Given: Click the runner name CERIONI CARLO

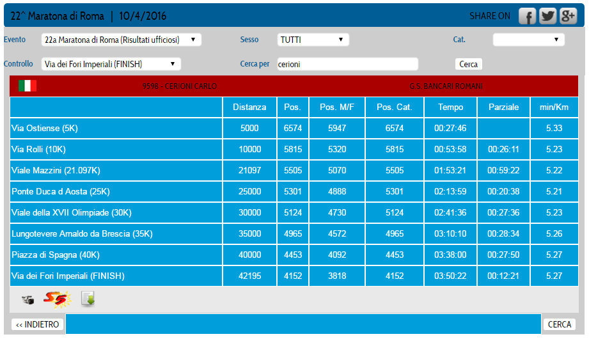Looking at the screenshot, I should click(x=180, y=86).
